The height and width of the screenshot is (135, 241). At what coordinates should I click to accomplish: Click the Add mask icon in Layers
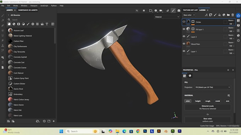coord(211,15)
